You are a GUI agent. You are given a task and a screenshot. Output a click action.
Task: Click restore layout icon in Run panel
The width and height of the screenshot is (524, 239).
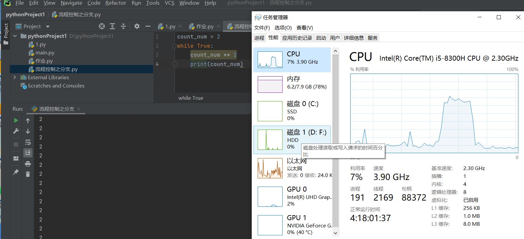point(16,158)
